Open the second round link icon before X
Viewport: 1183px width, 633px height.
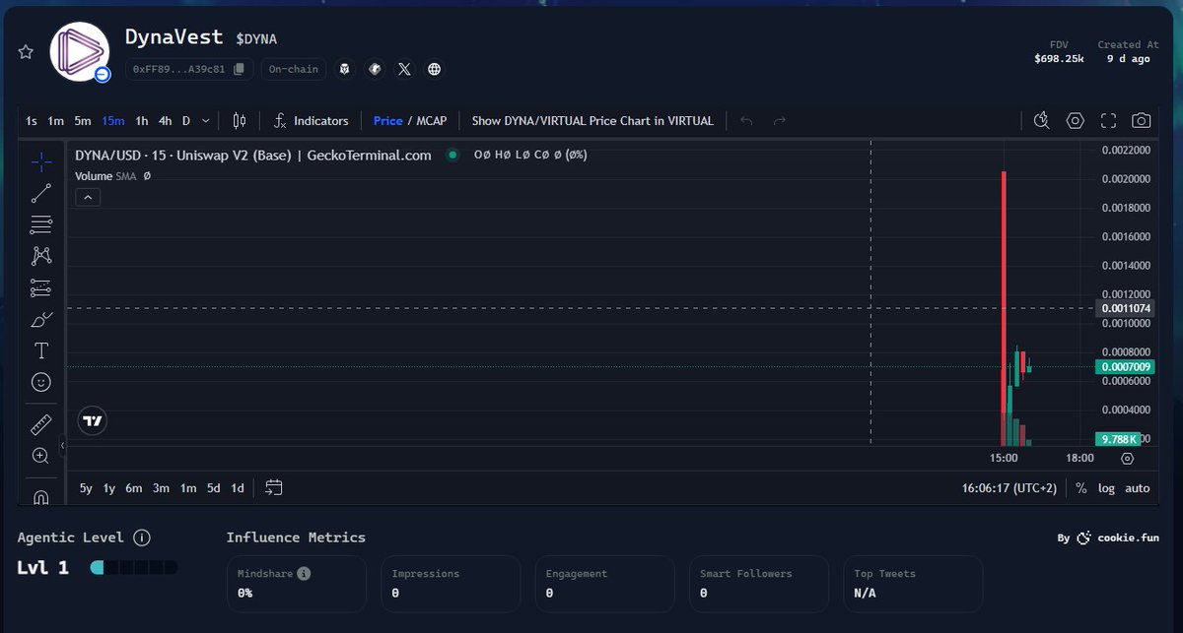(x=375, y=69)
